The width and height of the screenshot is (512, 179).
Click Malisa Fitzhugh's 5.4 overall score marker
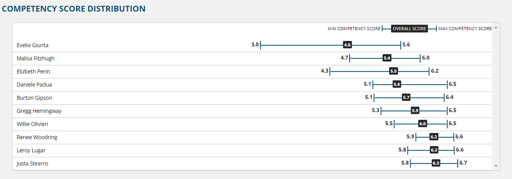[387, 58]
